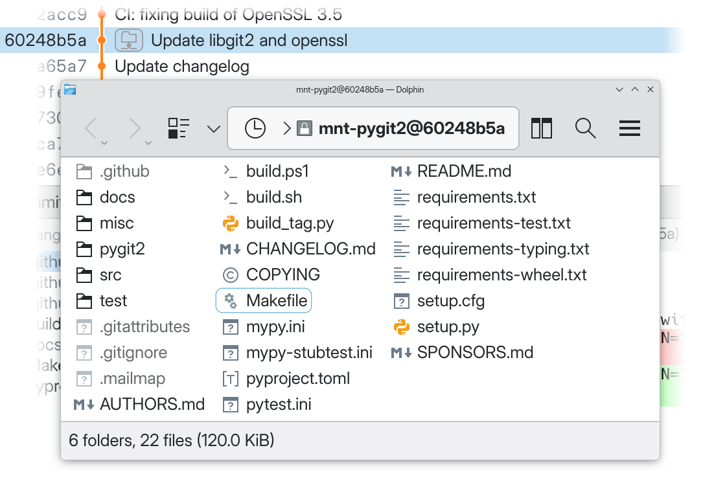
Task: Open the docs folder
Action: pos(117,197)
